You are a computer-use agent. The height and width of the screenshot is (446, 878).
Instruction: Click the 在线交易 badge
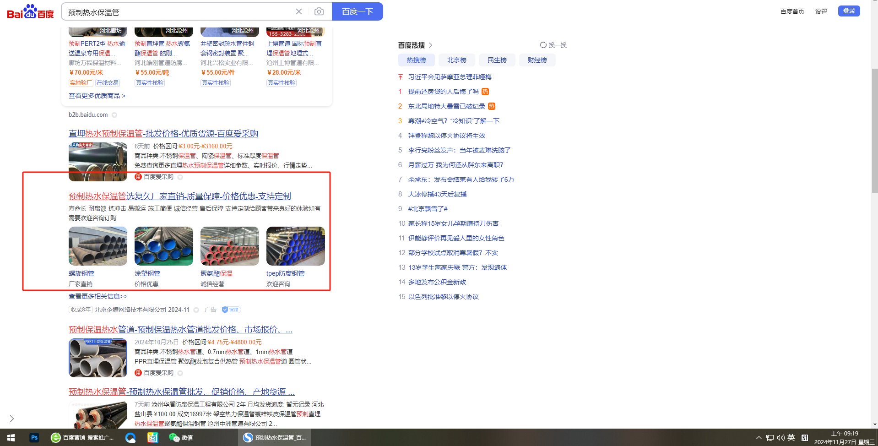[108, 83]
